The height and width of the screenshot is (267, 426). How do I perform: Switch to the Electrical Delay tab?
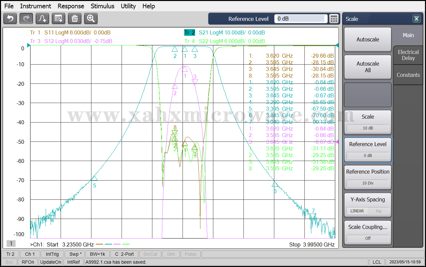[x=408, y=55]
